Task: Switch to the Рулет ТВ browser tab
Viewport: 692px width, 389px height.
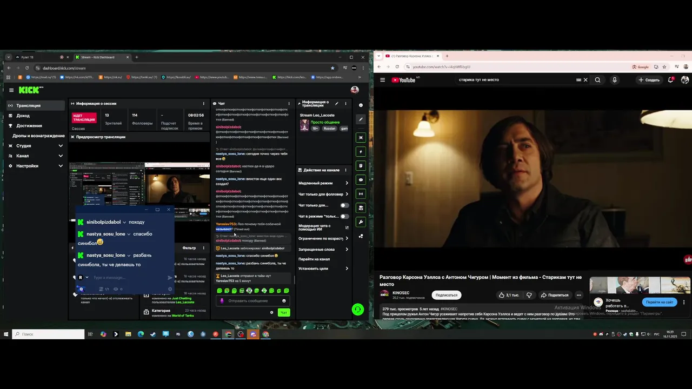Action: point(41,57)
